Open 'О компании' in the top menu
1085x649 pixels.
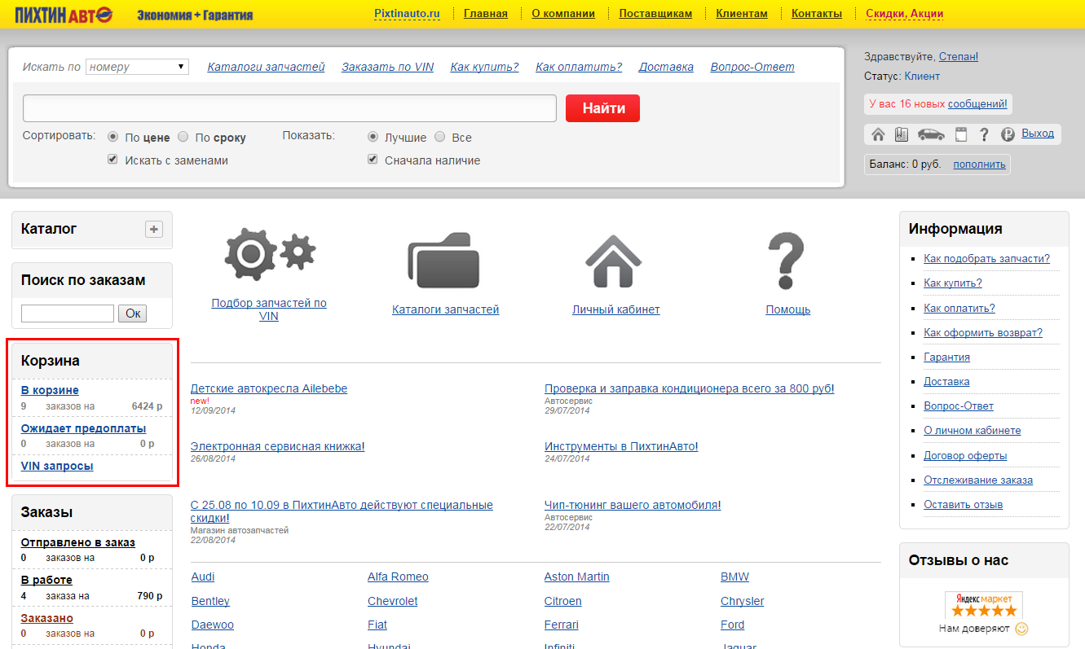562,14
